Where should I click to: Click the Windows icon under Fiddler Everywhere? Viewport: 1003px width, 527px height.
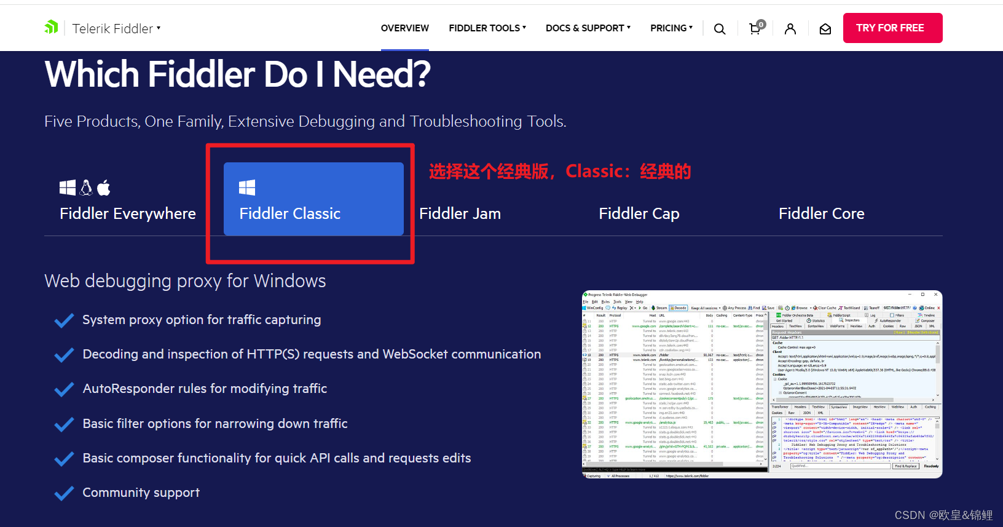[x=68, y=188]
